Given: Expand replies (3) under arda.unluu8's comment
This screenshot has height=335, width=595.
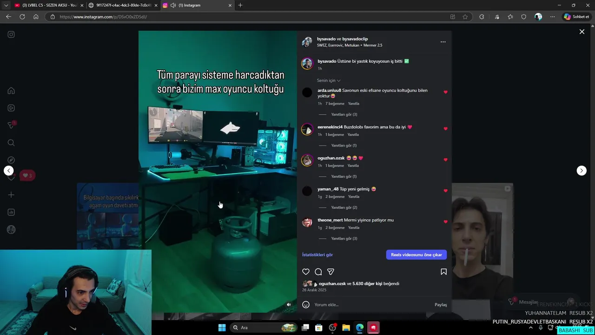Looking at the screenshot, I should tap(344, 114).
